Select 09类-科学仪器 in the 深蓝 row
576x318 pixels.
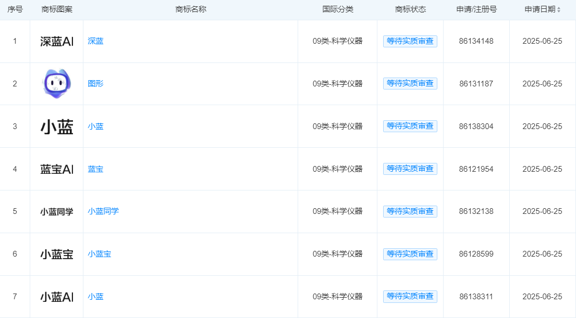click(338, 41)
